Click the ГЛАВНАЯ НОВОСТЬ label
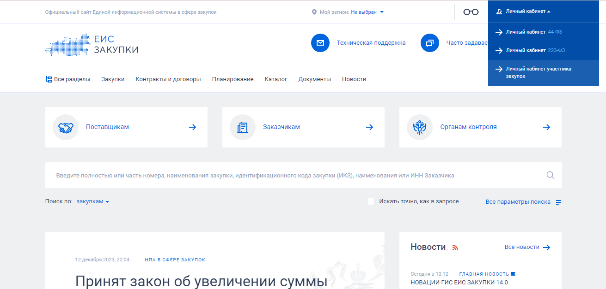The image size is (606, 289). [x=484, y=274]
